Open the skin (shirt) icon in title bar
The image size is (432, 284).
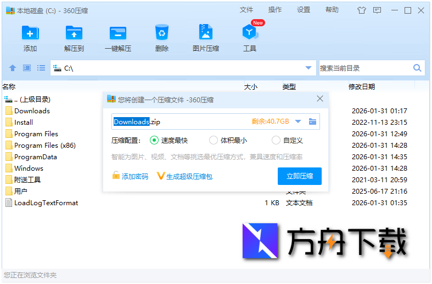(362, 10)
